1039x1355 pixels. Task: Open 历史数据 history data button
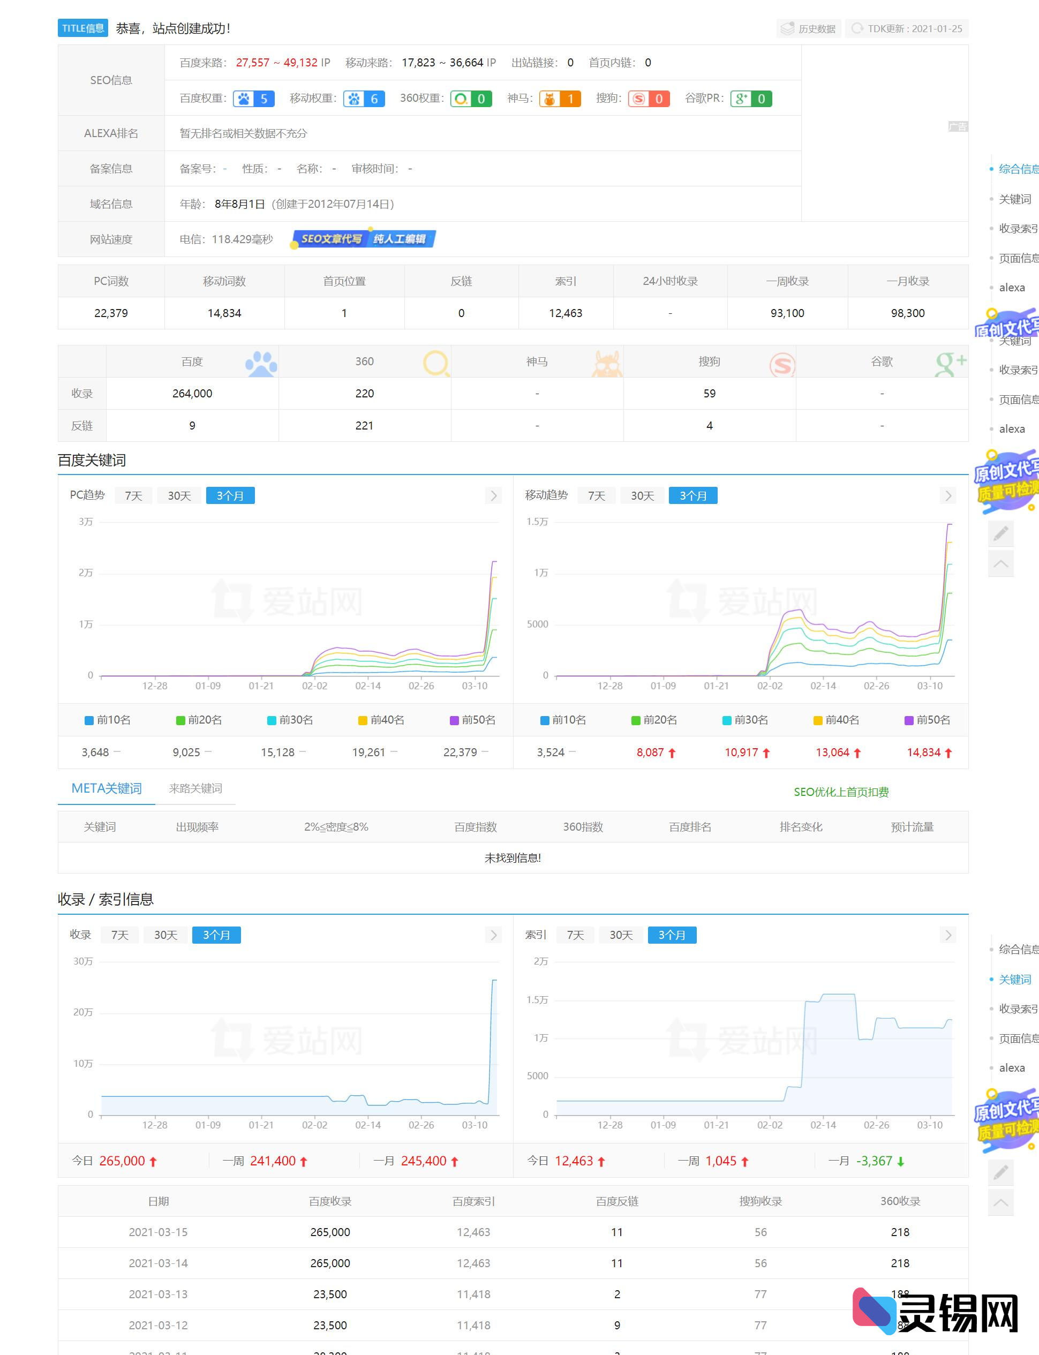808,28
